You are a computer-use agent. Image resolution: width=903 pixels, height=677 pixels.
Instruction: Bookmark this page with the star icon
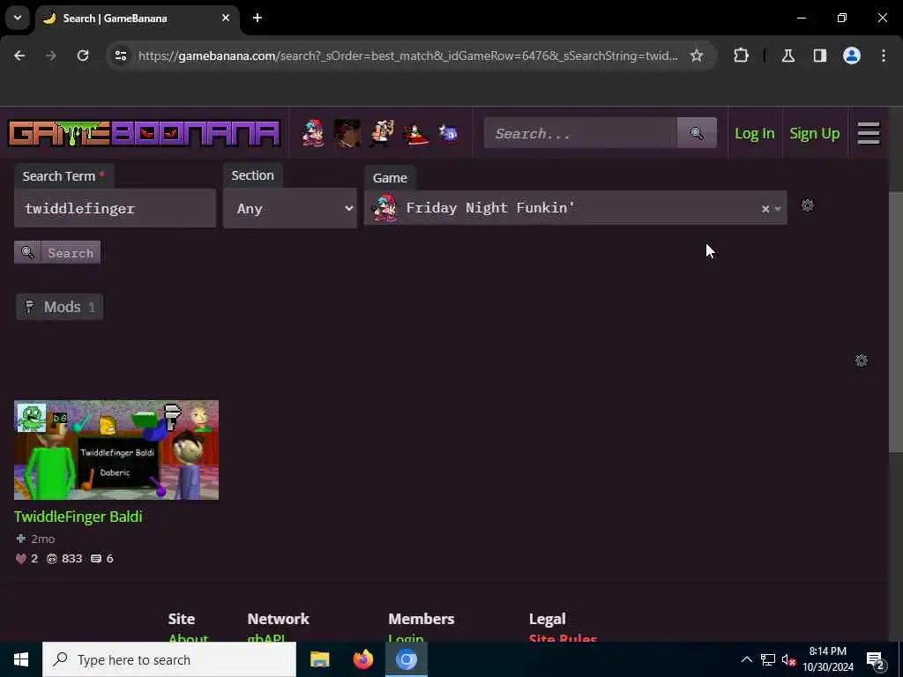tap(697, 56)
